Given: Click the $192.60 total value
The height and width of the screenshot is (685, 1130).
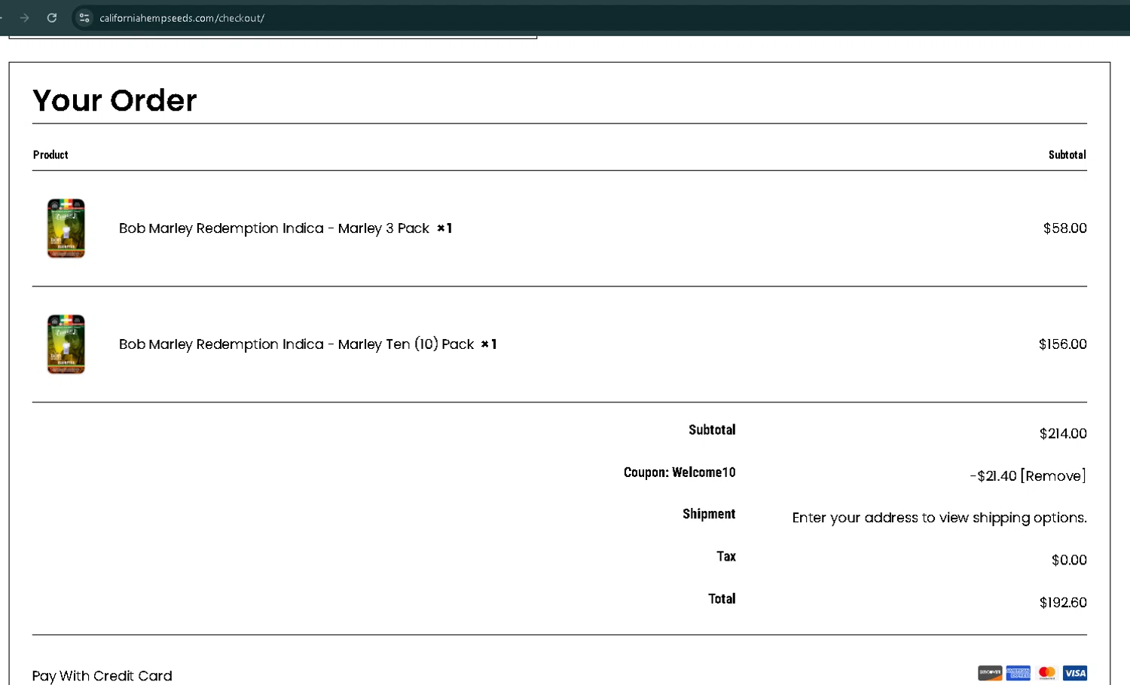Looking at the screenshot, I should pyautogui.click(x=1063, y=602).
